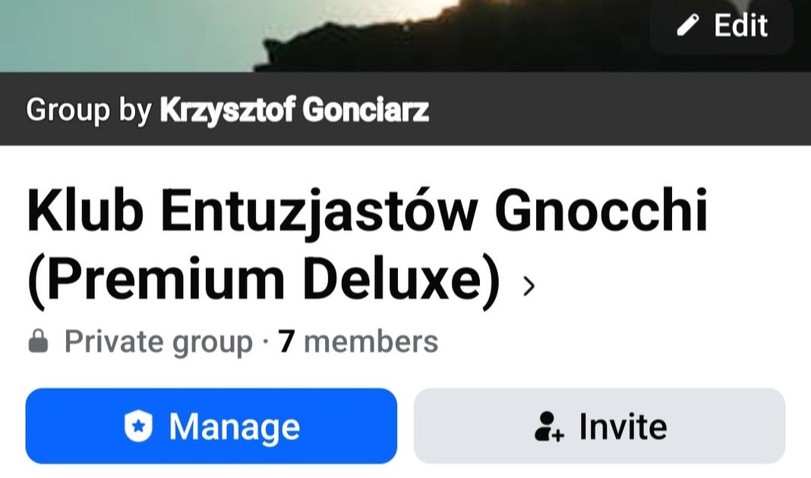Open the 7 members list
This screenshot has width=811, height=478.
pyautogui.click(x=358, y=341)
